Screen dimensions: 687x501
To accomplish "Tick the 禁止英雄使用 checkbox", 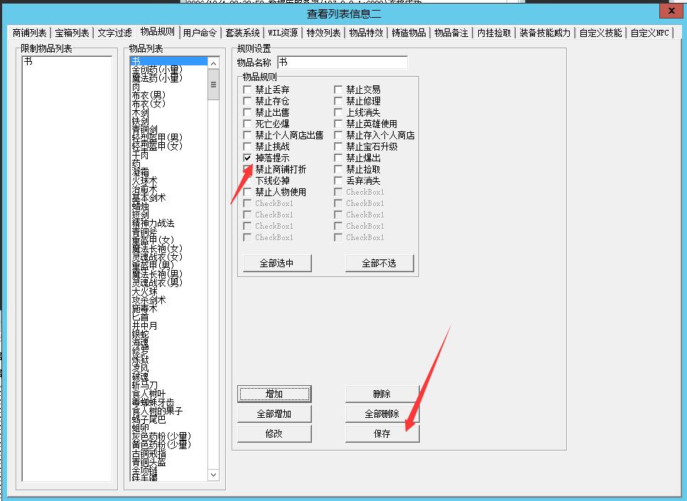I will [x=338, y=124].
